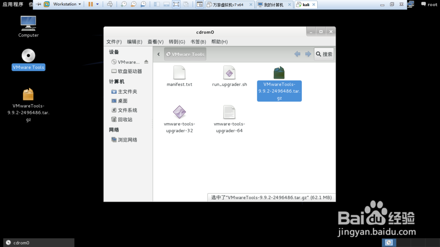Click the path bar left chevron
The width and height of the screenshot is (440, 247).
158,54
